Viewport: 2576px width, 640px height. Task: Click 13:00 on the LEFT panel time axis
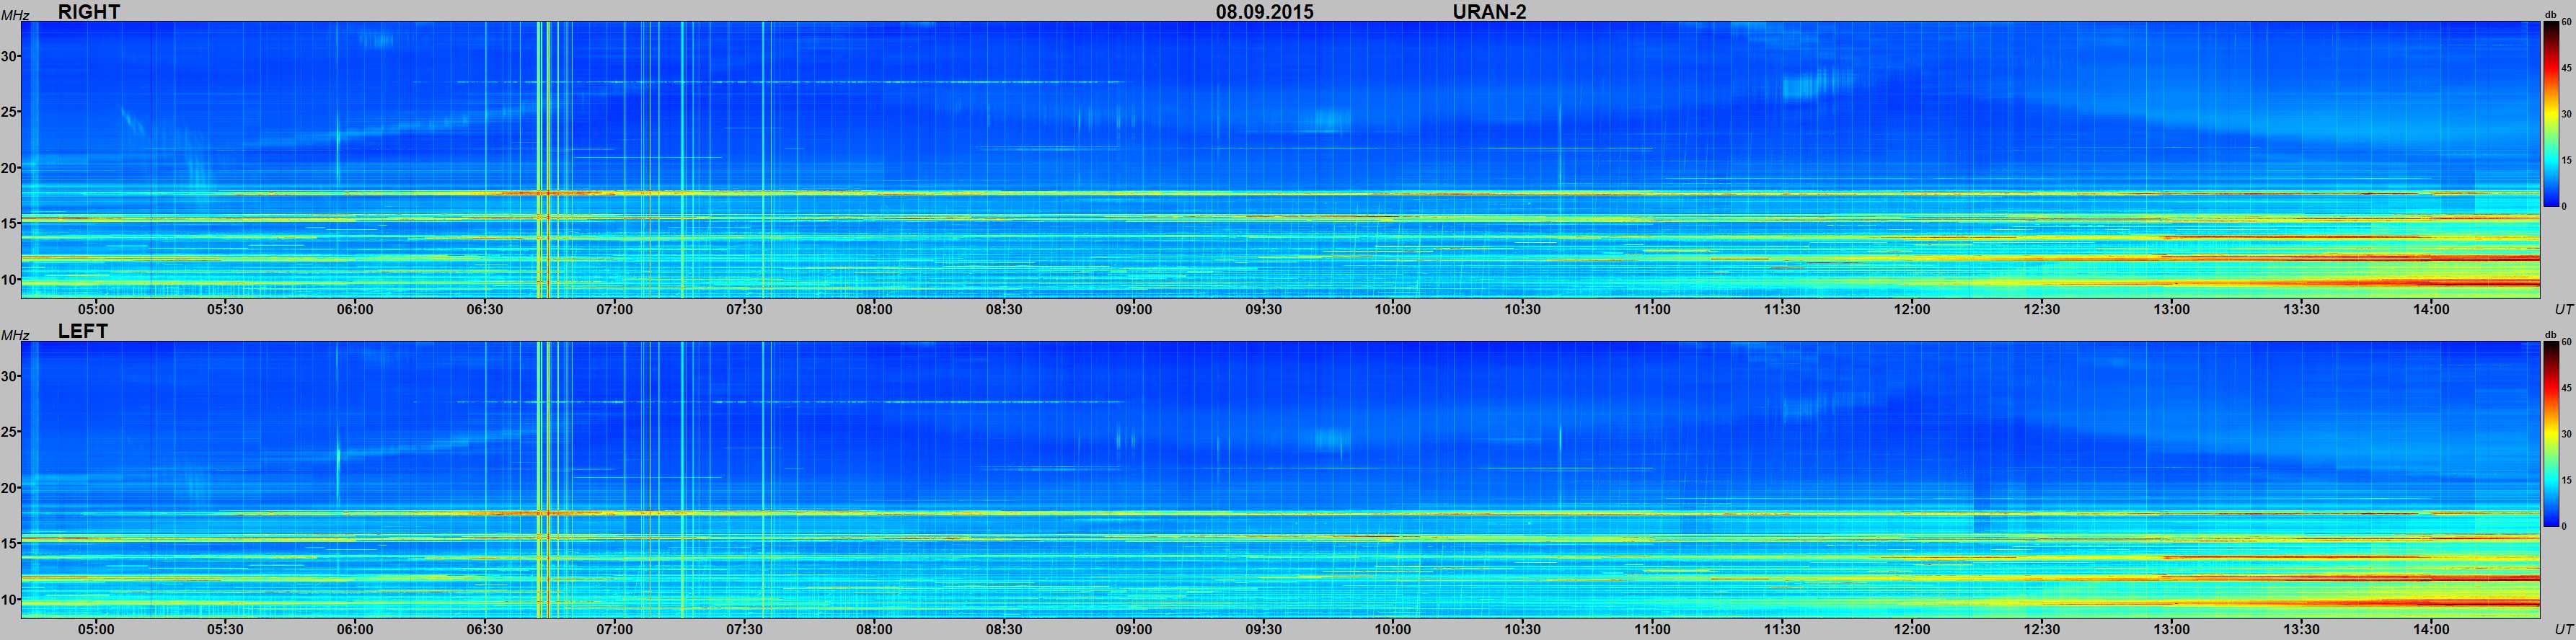pyautogui.click(x=2172, y=629)
